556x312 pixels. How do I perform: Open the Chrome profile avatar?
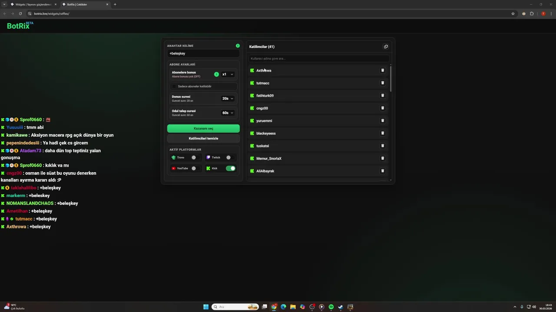(543, 13)
